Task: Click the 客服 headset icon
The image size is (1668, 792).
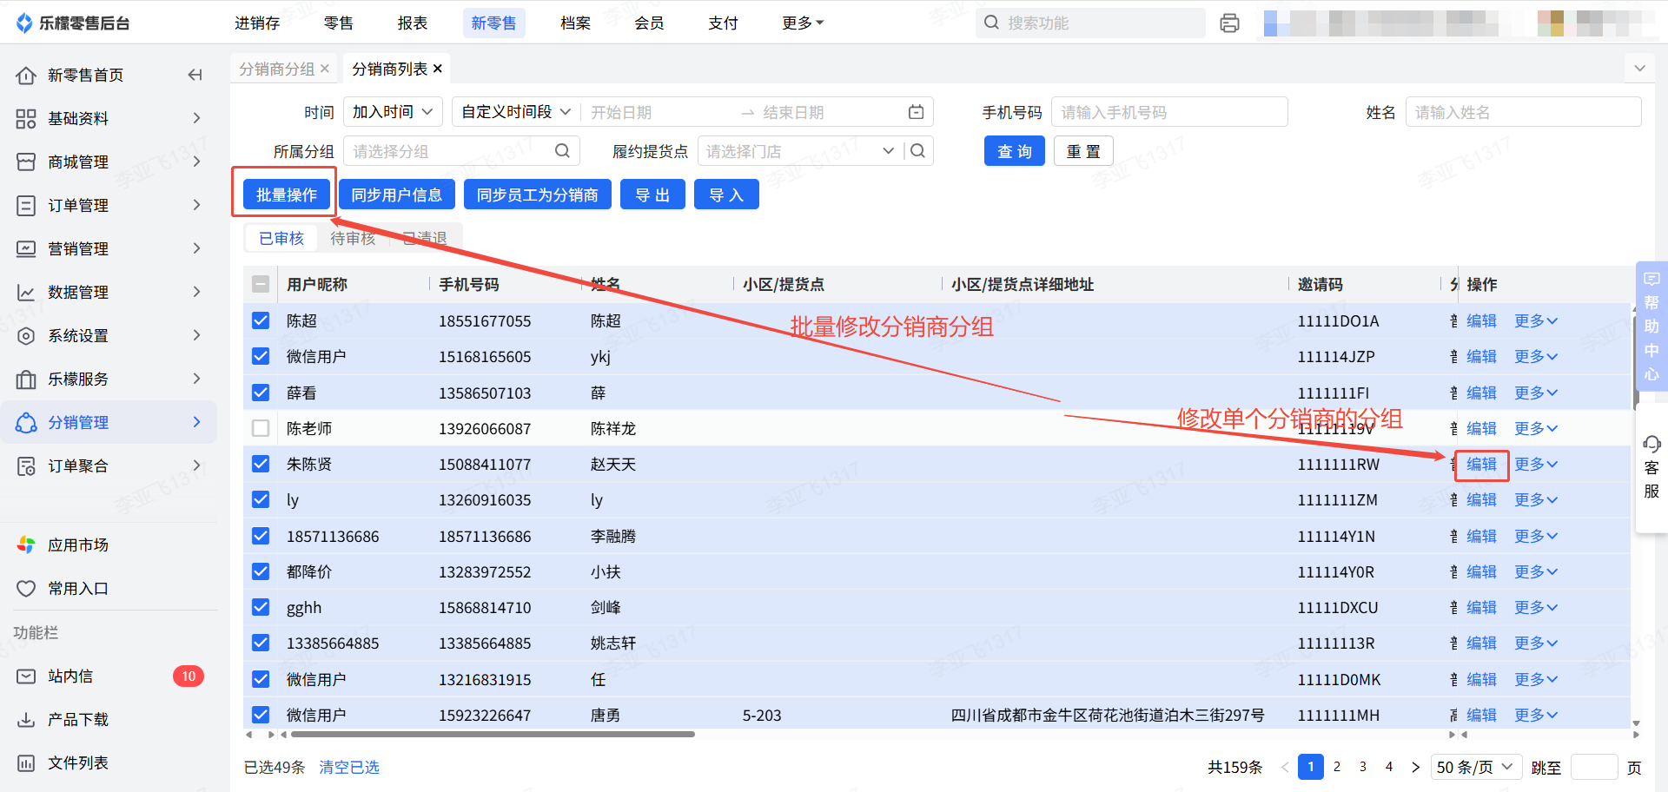Action: (1651, 445)
